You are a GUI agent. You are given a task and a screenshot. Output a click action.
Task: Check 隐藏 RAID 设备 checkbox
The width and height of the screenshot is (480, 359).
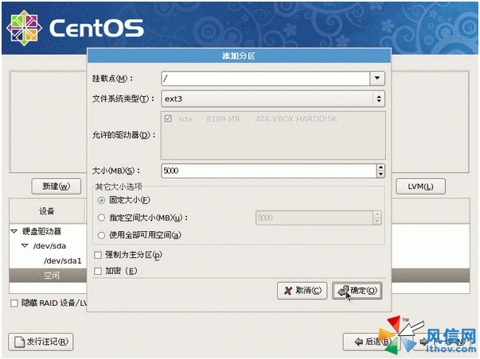[14, 303]
